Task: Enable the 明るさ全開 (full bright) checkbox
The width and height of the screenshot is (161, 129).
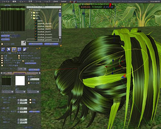Action: (29, 83)
